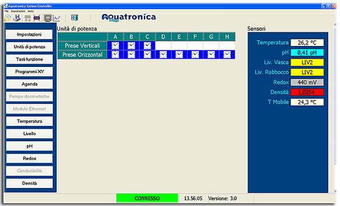
Task: Click the save disk toolbar icon
Action: click(17, 18)
